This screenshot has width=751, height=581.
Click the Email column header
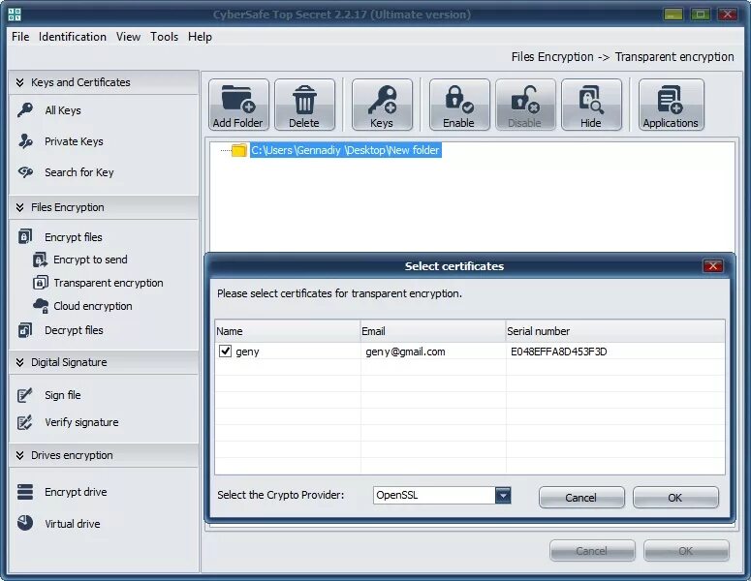point(433,331)
